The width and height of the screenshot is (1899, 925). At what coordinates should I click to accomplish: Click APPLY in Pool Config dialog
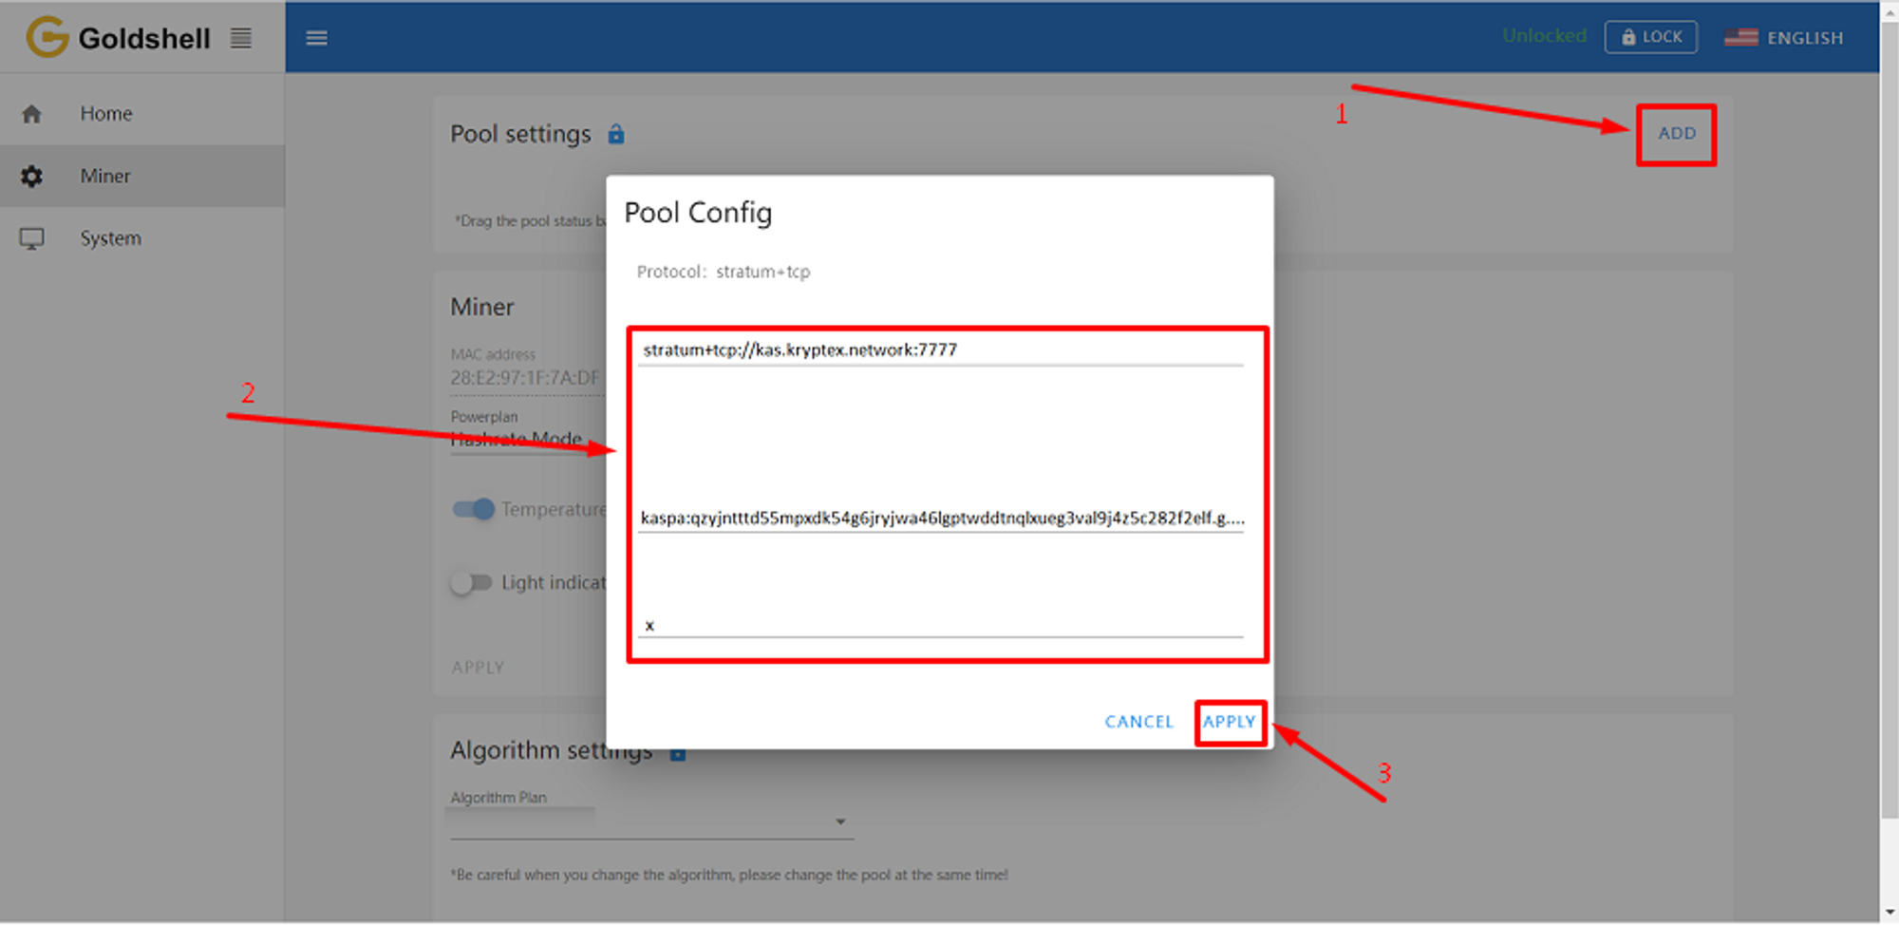click(1230, 722)
